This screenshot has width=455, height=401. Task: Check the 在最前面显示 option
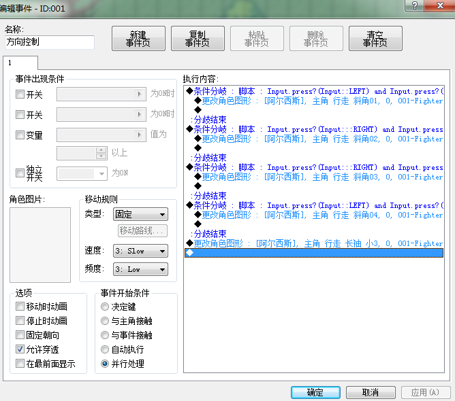click(x=20, y=364)
